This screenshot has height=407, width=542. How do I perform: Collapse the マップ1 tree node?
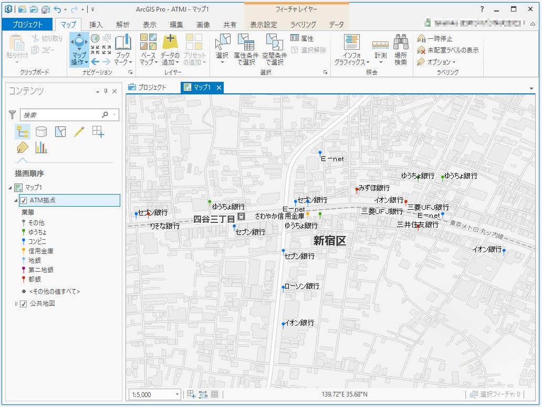tap(10, 187)
